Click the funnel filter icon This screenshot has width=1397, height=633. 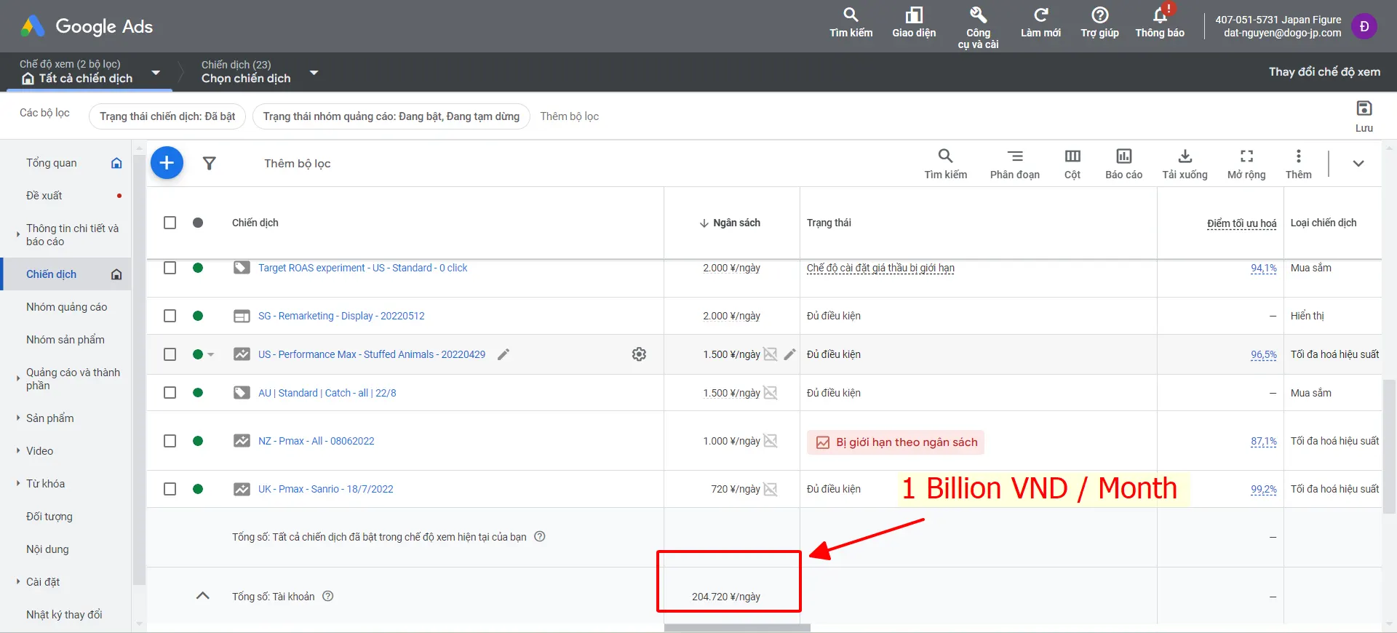coord(210,163)
